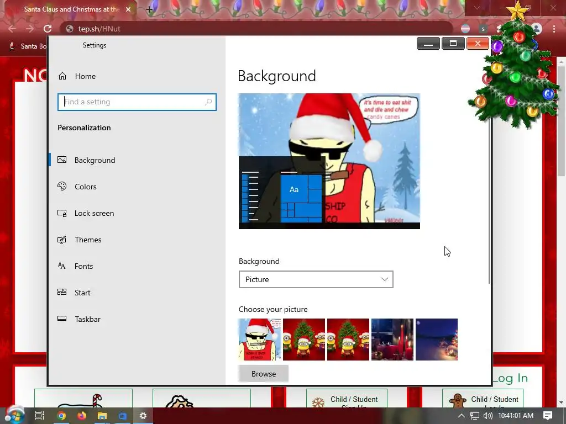Expand the Background type Picture dropdown
The image size is (566, 424).
pyautogui.click(x=316, y=279)
